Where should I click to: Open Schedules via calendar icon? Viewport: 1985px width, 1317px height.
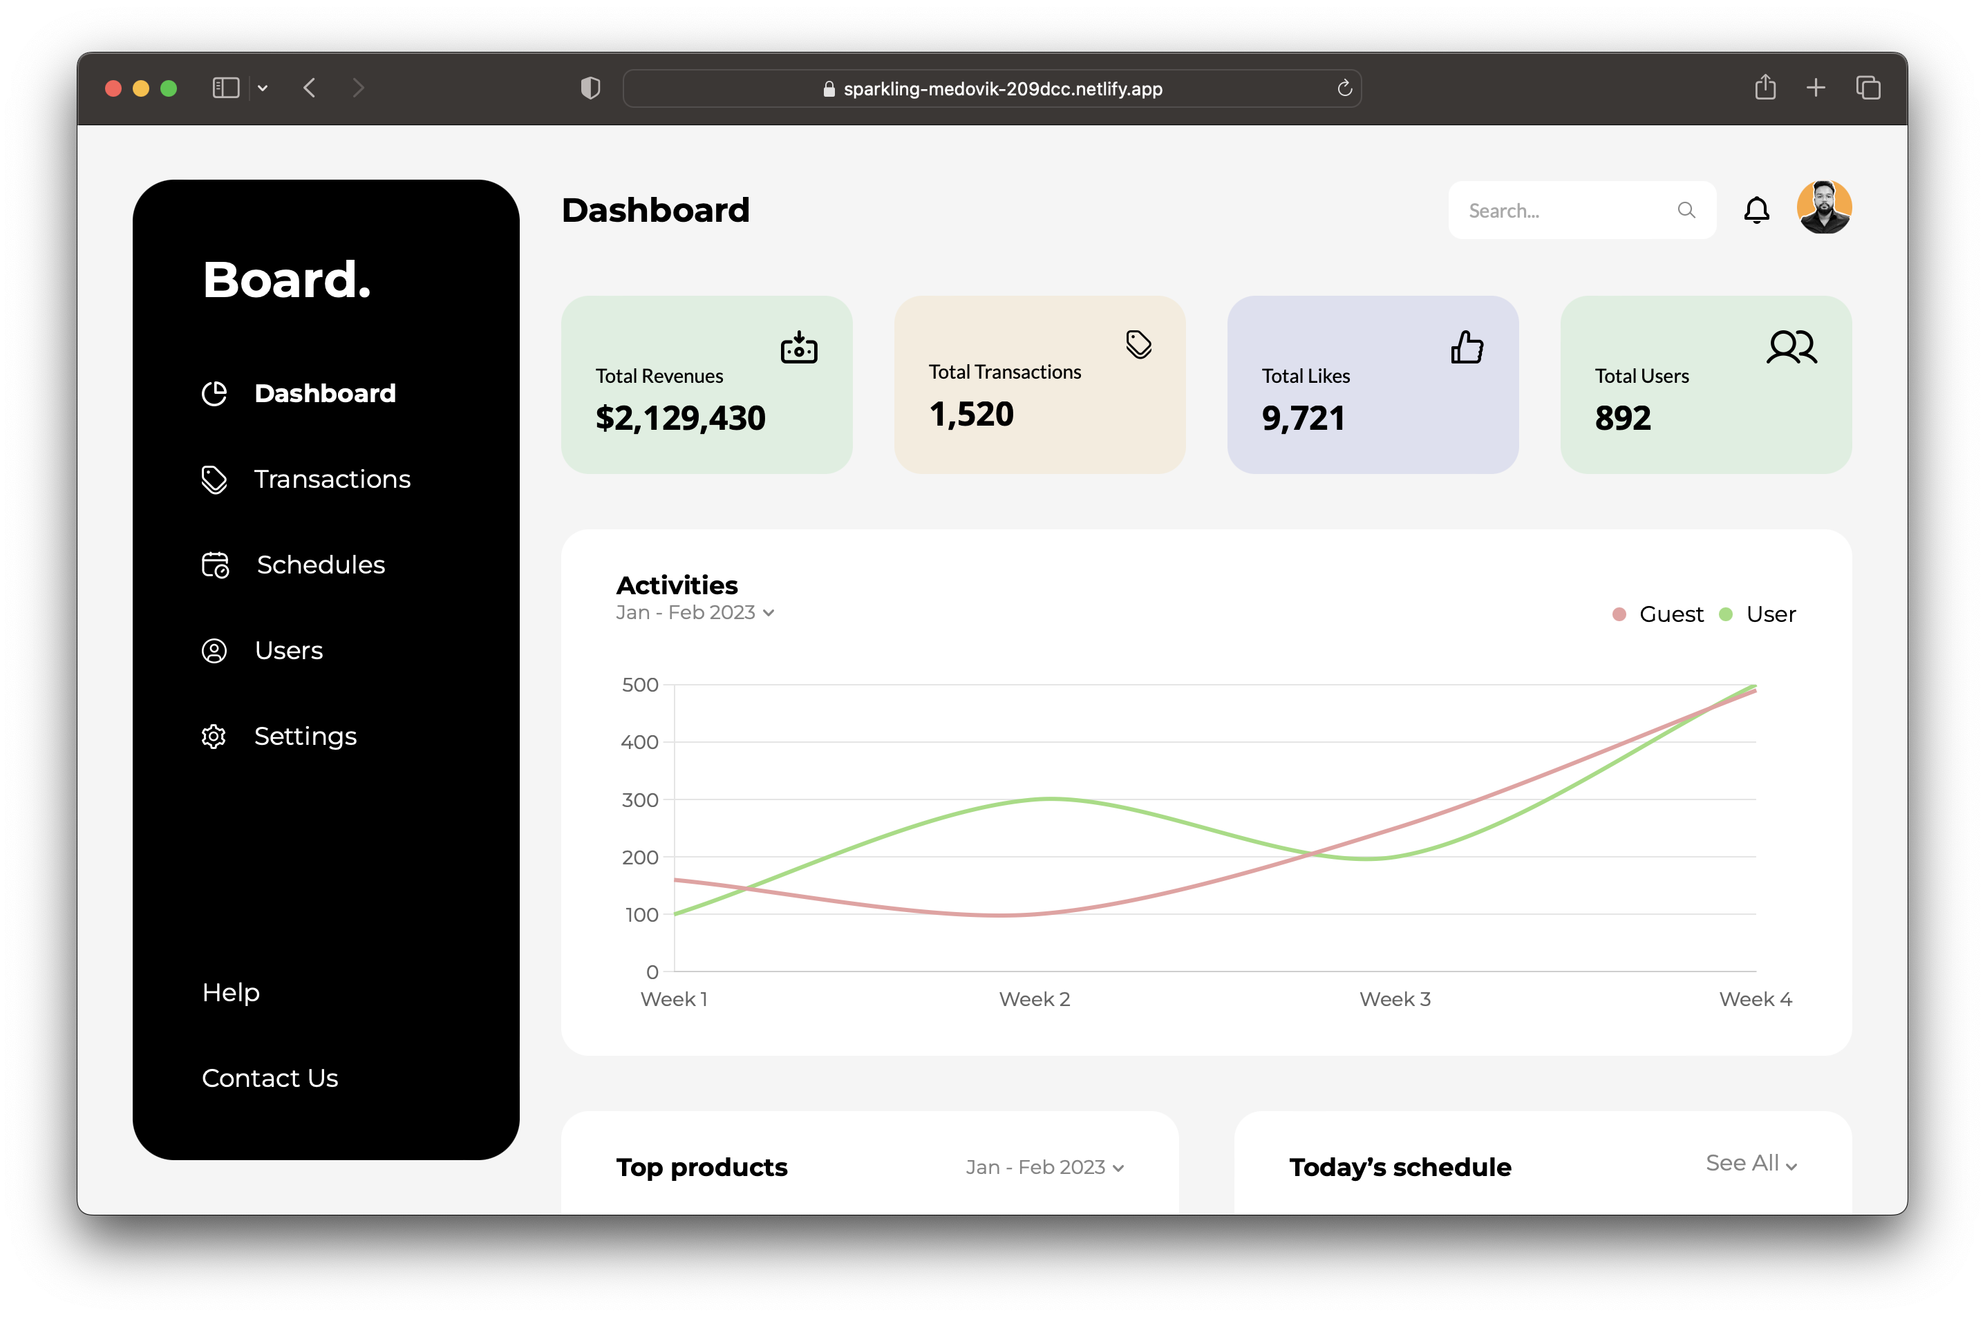[214, 565]
